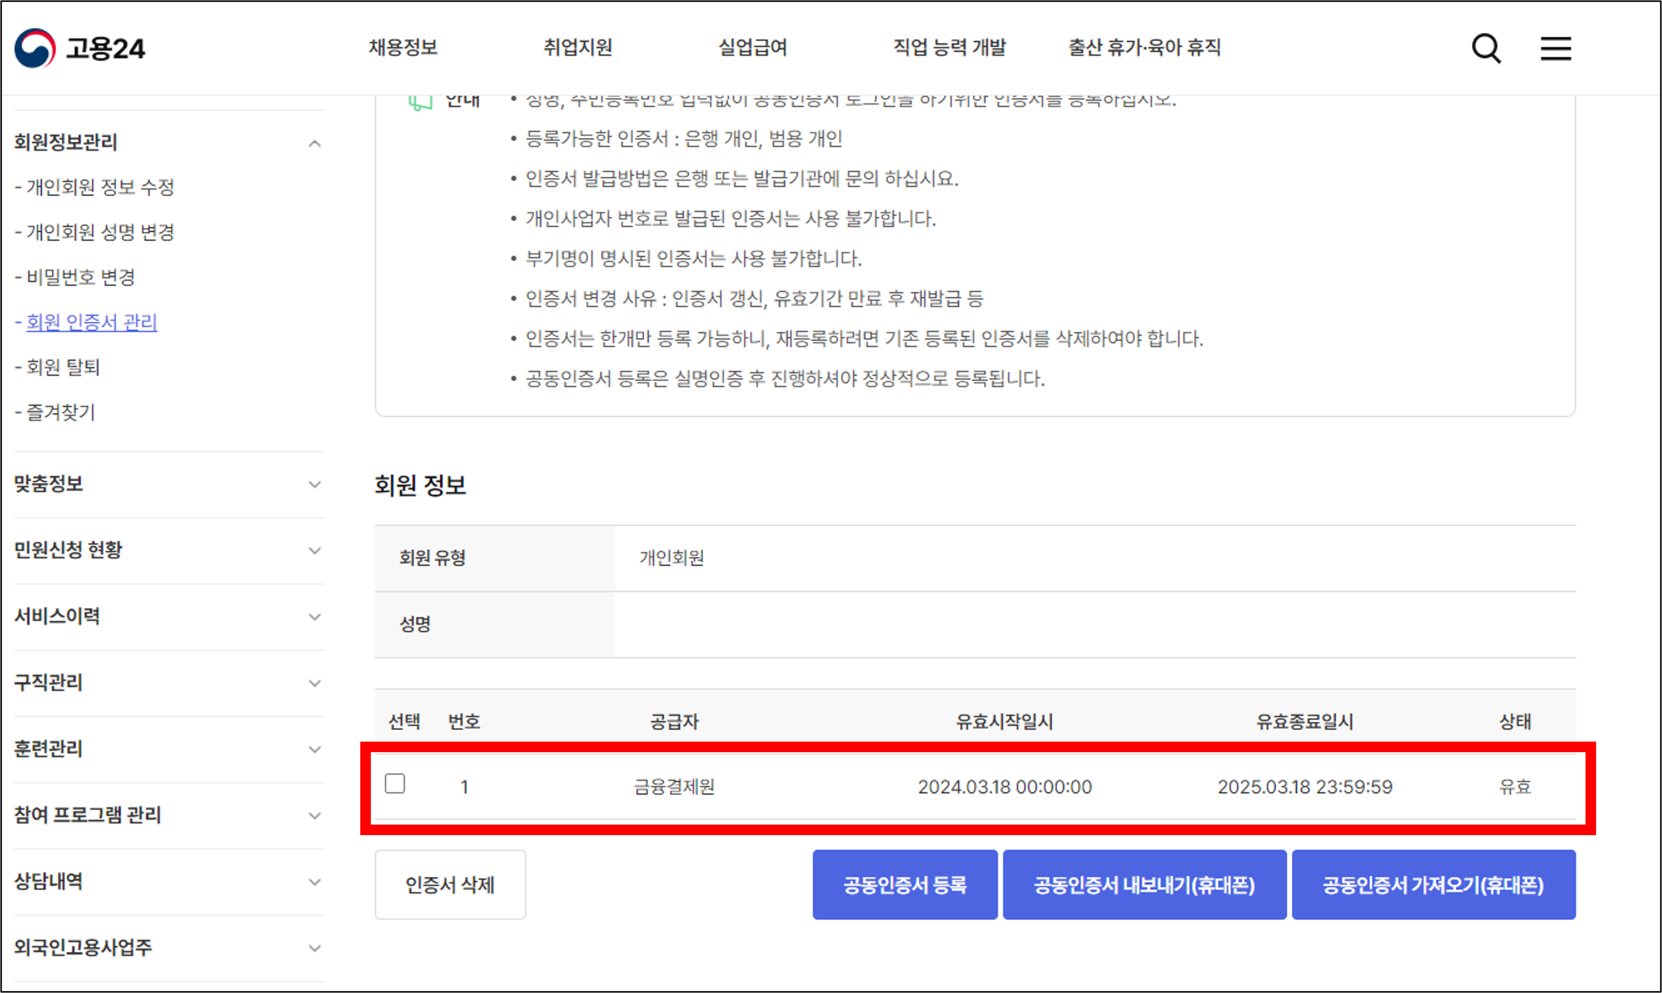Open the 직업 능력 개발 menu
Viewport: 1662px width, 993px height.
tap(949, 47)
